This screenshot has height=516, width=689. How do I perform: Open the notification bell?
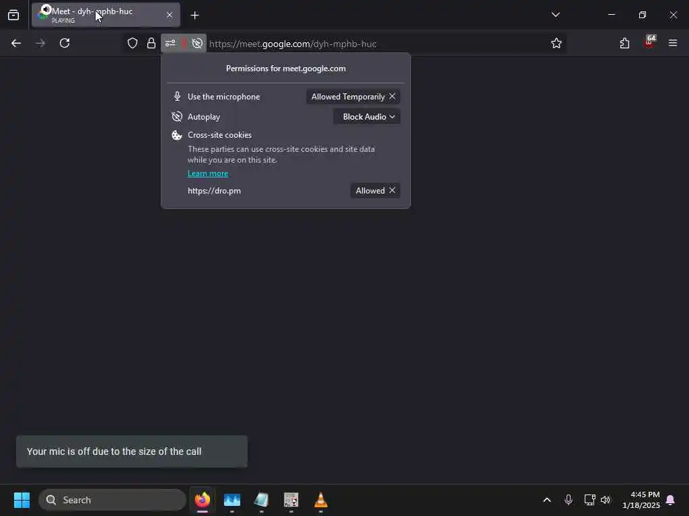coord(671,500)
